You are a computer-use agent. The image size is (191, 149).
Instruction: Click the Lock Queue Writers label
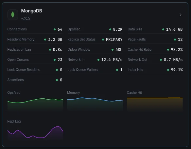pyautogui.click(x=83, y=70)
